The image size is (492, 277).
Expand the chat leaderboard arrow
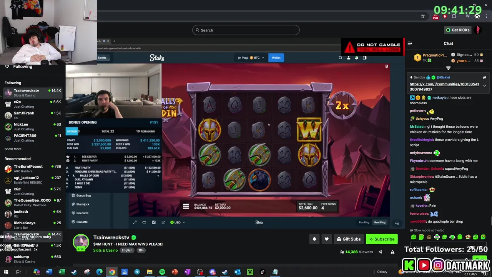[448, 68]
